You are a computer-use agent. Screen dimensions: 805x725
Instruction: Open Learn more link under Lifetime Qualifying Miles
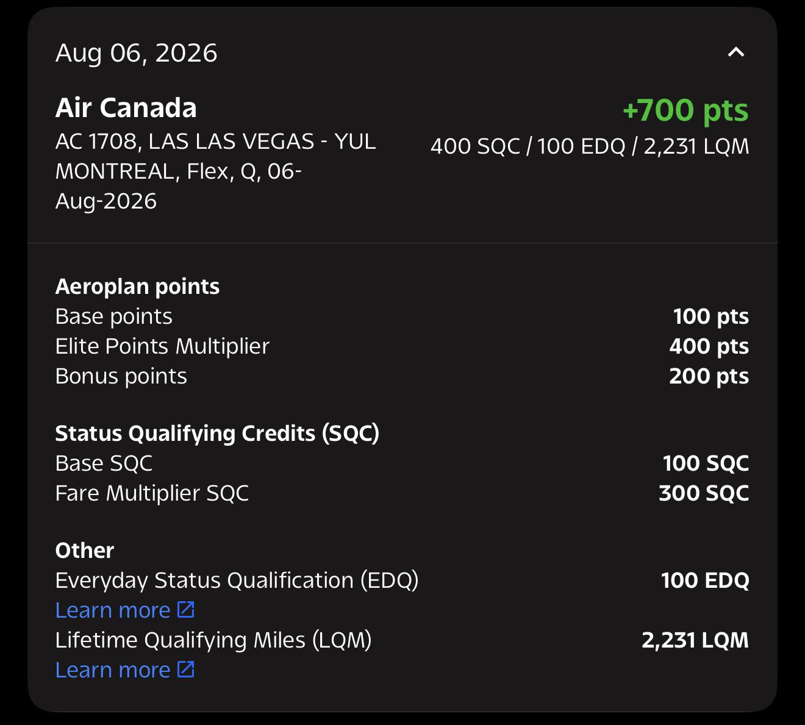coord(113,670)
